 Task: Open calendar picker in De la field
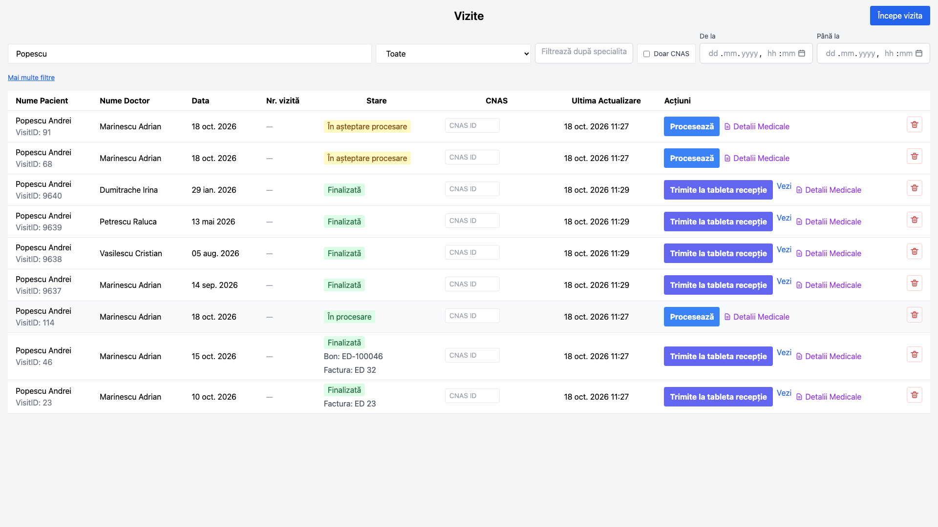[802, 53]
